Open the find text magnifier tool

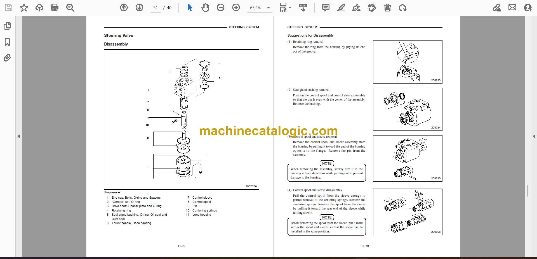click(70, 8)
